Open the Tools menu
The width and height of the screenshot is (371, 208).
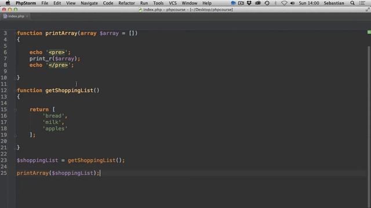(x=158, y=3)
